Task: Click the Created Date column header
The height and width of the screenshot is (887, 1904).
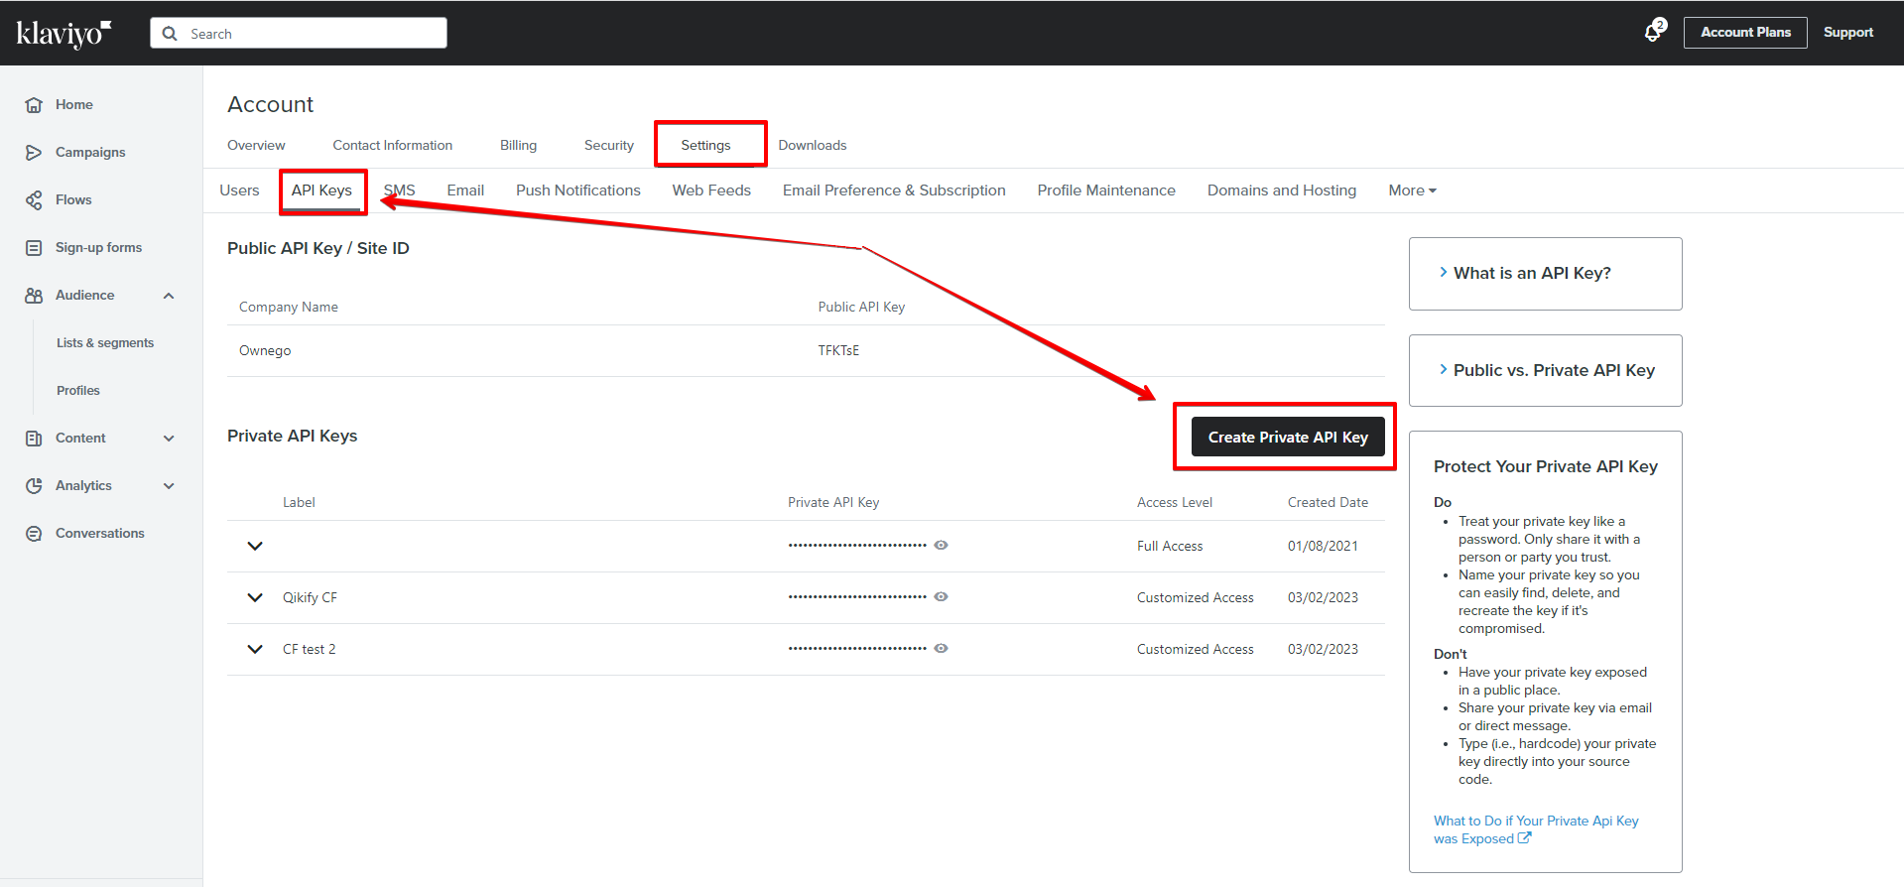Action: 1328,502
